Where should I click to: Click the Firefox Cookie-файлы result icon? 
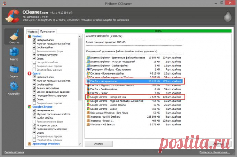point(88,89)
